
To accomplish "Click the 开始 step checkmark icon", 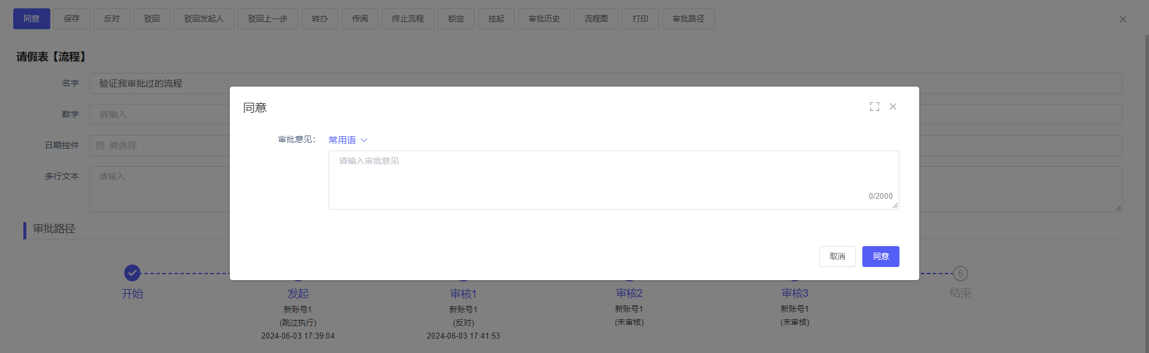I will click(x=132, y=273).
